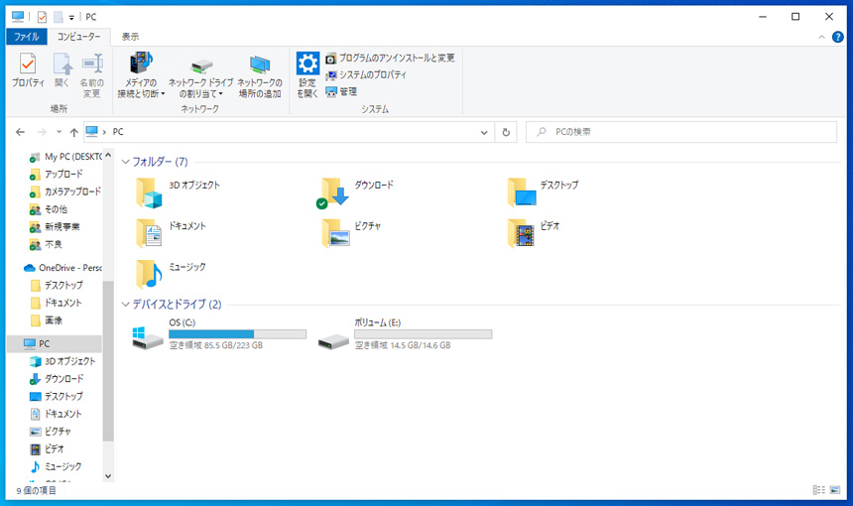Open address bar history dropdown

pyautogui.click(x=484, y=132)
